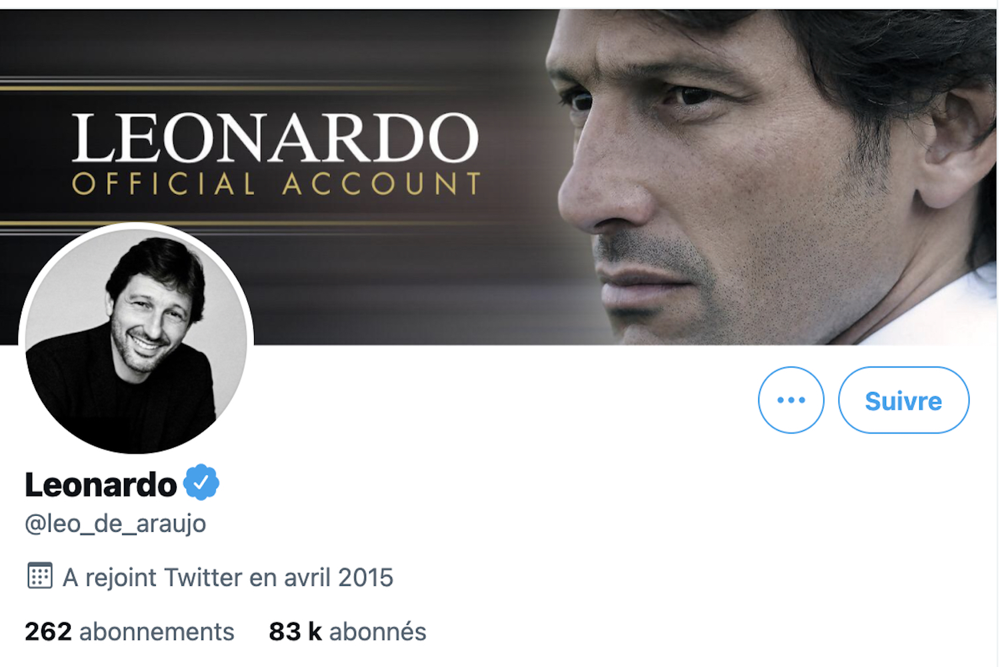The image size is (1000, 667).
Task: Select the circular ellipsis icon near Suivre
Action: click(791, 400)
